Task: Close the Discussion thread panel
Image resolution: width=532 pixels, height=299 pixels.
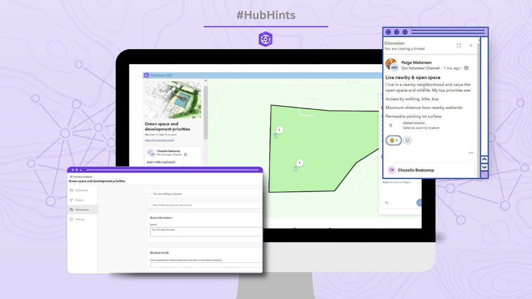Action: pyautogui.click(x=471, y=46)
